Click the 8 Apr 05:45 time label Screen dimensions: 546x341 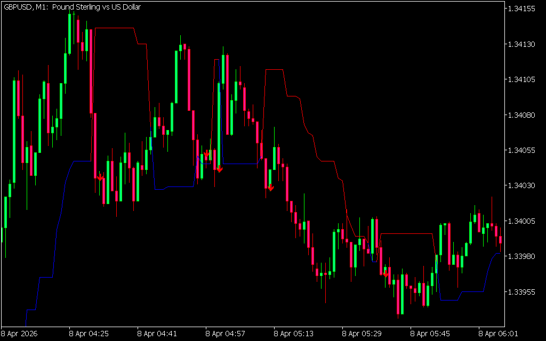point(430,335)
